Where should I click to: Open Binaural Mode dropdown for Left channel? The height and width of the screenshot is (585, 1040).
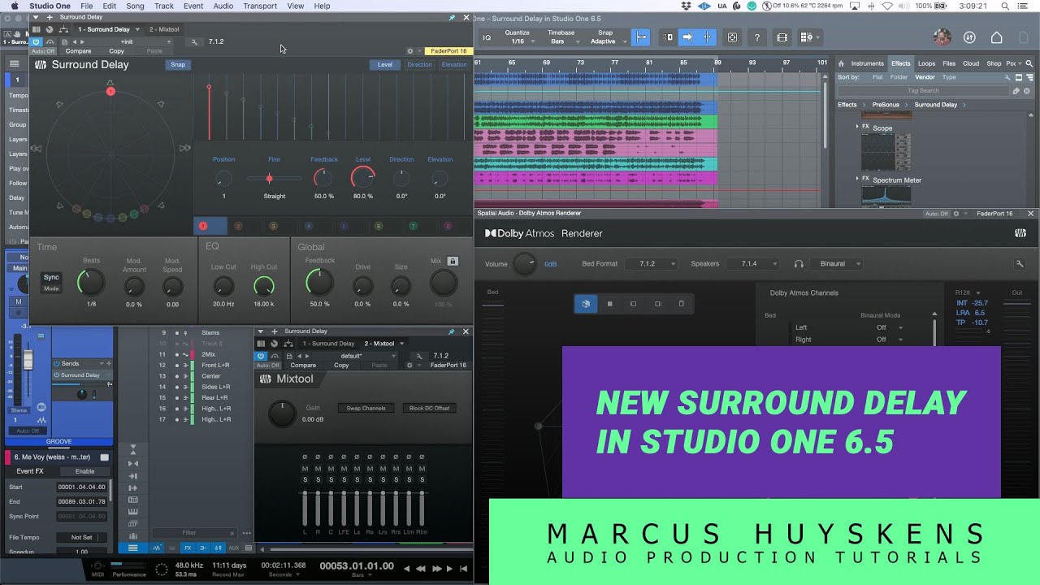[890, 327]
